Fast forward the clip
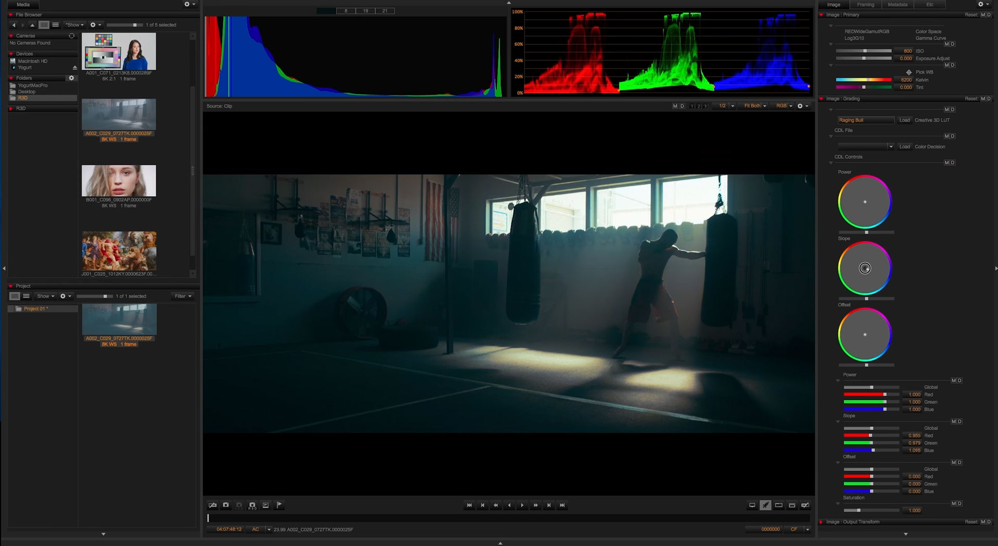Viewport: 998px width, 546px height. [535, 505]
